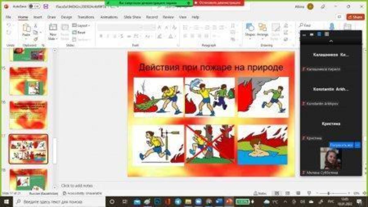Click the Increase Font Size icon
The width and height of the screenshot is (368, 207).
pyautogui.click(x=159, y=27)
